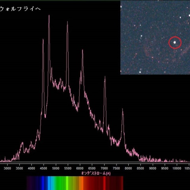Click the 5000 axis tick label
Screen dimensions: 190x190
[56, 168]
